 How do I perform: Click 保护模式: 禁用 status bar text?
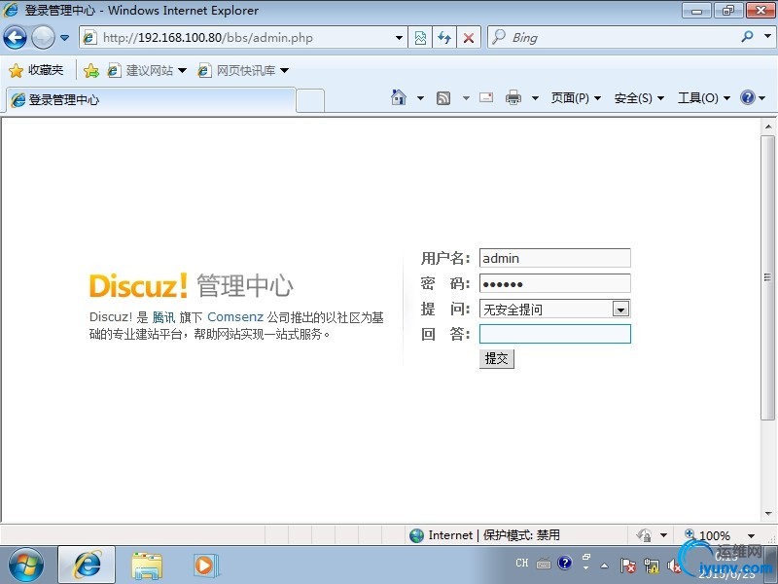tap(521, 535)
